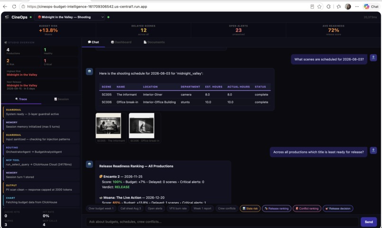Click the dropdown chevron of production selector
The image size is (382, 228).
coord(102,17)
